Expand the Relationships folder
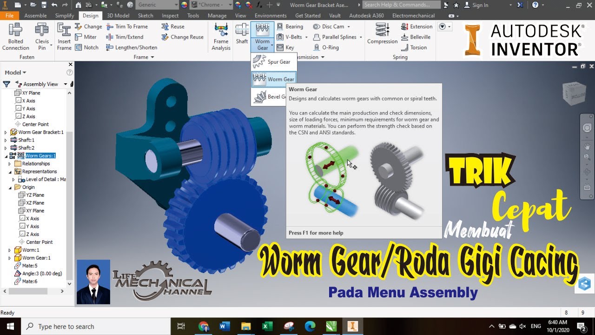This screenshot has height=335, width=595. [x=9, y=164]
